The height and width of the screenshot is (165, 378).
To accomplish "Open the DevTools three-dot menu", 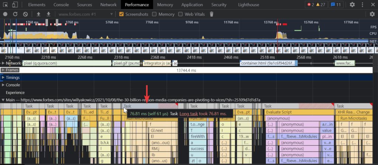I will tap(362, 4).
